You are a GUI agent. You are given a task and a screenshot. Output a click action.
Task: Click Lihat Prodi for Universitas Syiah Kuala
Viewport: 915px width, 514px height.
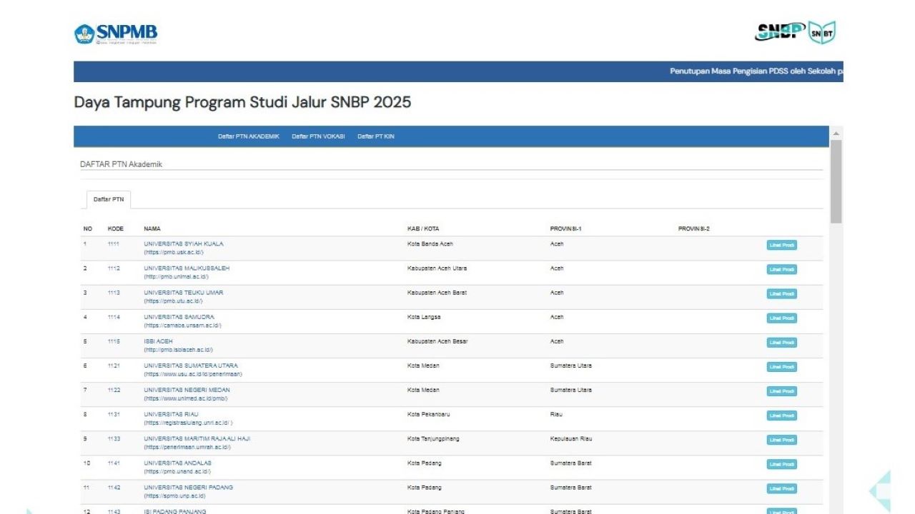click(x=782, y=245)
